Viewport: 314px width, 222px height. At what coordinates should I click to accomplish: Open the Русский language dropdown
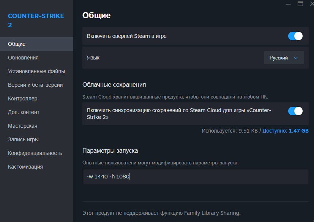coord(284,58)
